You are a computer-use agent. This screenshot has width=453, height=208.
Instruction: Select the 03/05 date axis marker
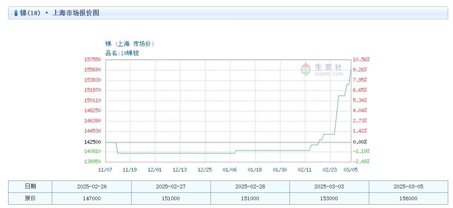coord(350,169)
